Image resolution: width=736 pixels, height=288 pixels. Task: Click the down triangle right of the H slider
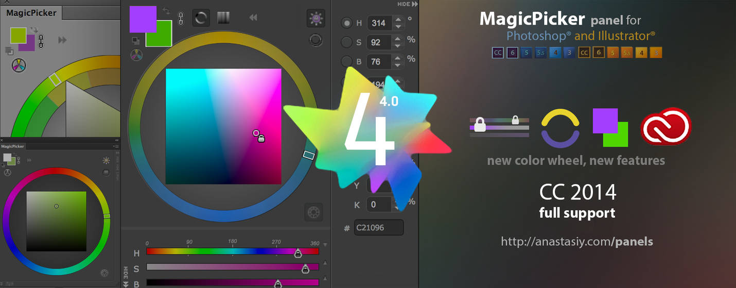(x=325, y=245)
